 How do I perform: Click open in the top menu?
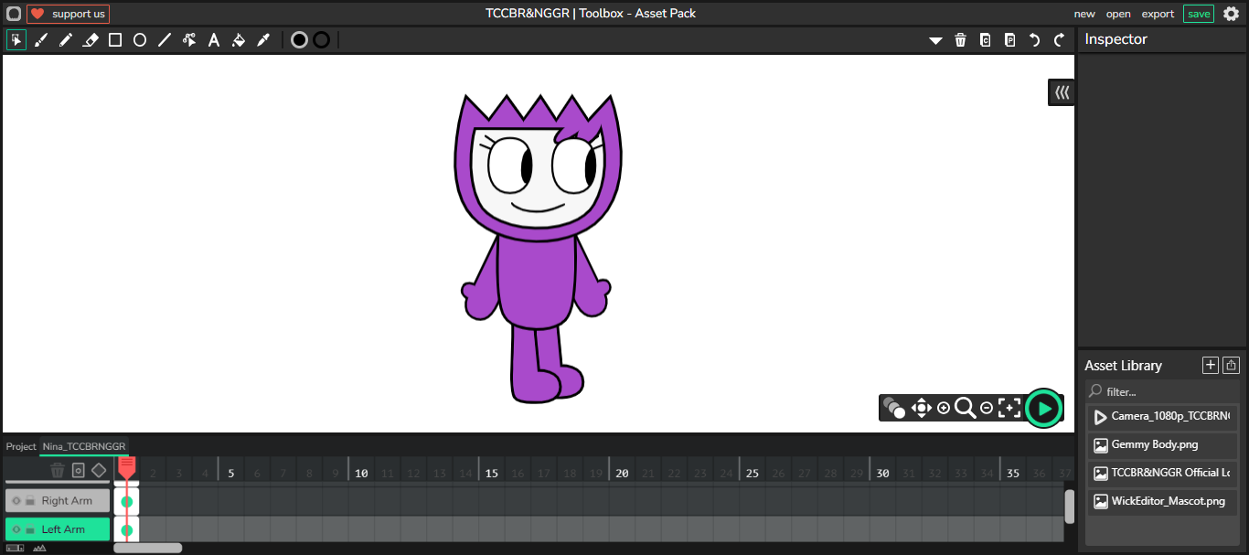click(x=1118, y=14)
